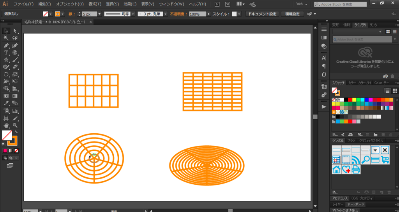The height and width of the screenshot is (212, 399).
Task: Switch to the スウォッチ tab
Action: (x=338, y=83)
